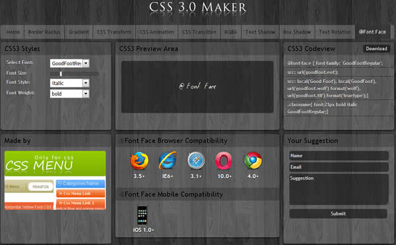Click the Email input field

coord(339,167)
